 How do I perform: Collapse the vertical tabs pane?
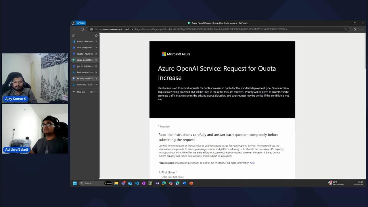point(74,36)
